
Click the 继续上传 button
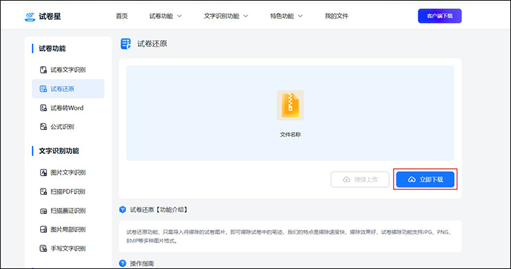(360, 179)
